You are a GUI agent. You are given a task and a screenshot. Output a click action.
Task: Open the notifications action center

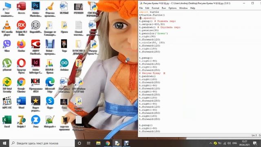tap(255, 143)
